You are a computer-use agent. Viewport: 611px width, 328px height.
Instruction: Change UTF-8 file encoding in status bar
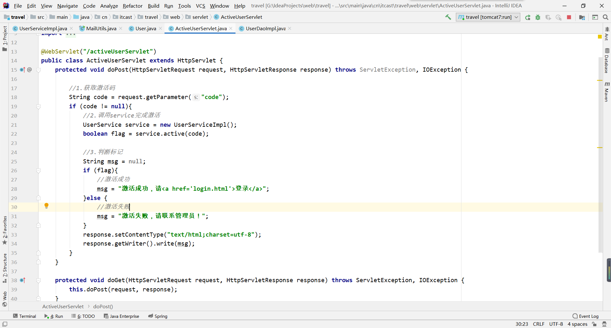click(556, 324)
